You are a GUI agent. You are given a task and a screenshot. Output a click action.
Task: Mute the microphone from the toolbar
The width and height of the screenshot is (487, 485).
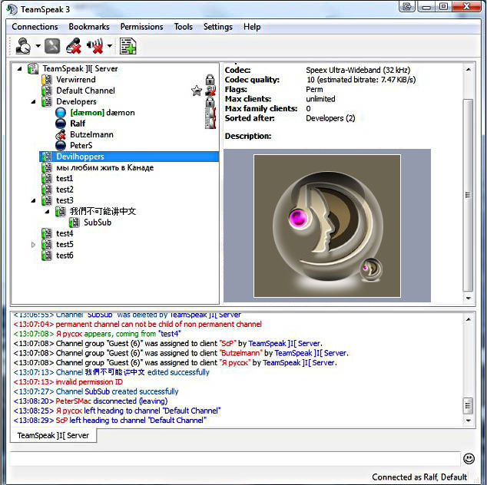coord(74,46)
